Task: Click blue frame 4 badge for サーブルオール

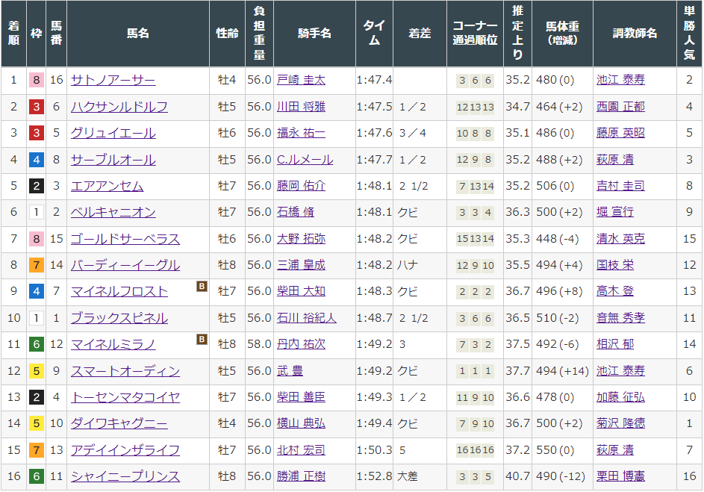Action: [x=37, y=159]
